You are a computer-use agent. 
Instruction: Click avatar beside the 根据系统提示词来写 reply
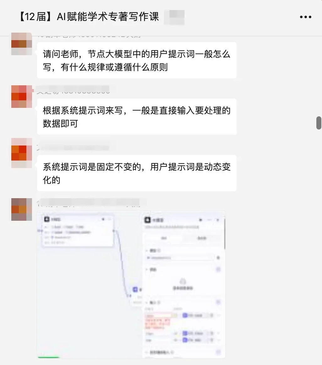(22, 96)
